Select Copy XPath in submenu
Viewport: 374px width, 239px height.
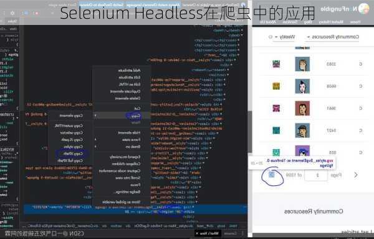coord(70,154)
